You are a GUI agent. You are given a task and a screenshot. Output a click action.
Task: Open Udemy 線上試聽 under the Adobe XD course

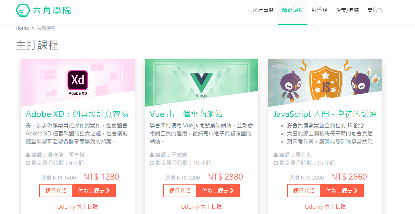coord(77,207)
